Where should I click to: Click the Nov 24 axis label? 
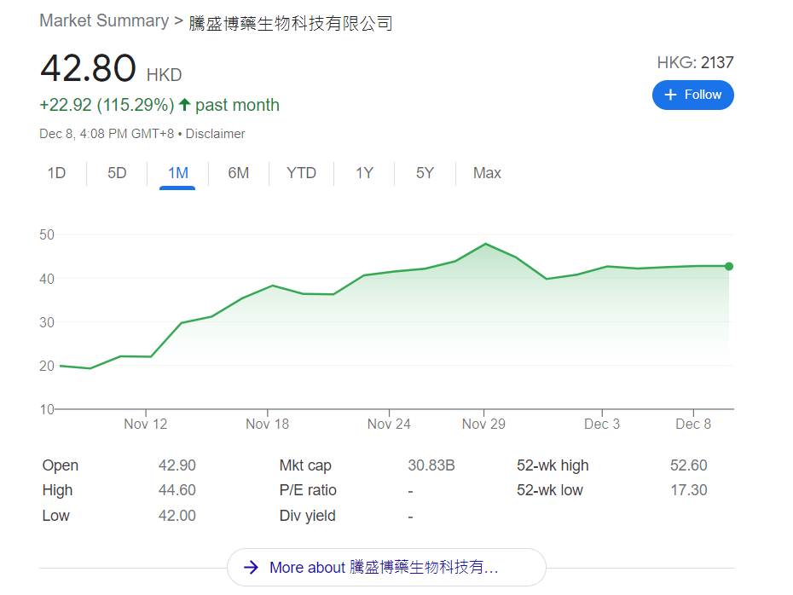click(x=389, y=425)
